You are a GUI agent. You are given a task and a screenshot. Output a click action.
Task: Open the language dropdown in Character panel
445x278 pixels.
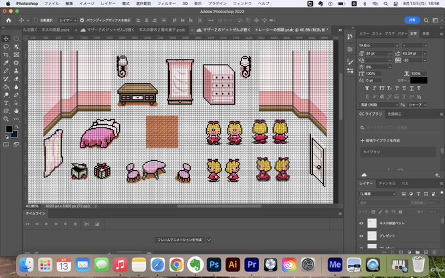click(379, 105)
